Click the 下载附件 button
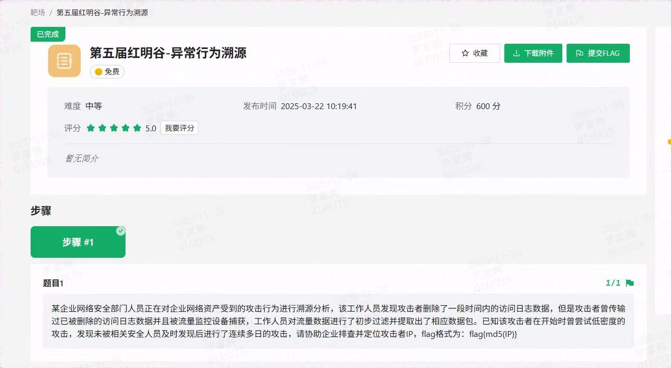 point(533,53)
